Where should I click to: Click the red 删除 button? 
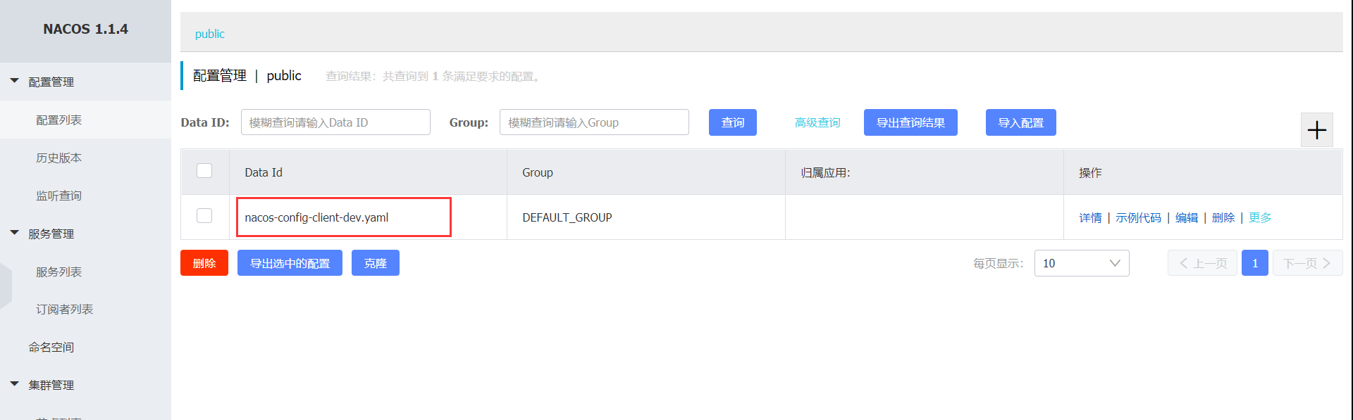(x=204, y=263)
